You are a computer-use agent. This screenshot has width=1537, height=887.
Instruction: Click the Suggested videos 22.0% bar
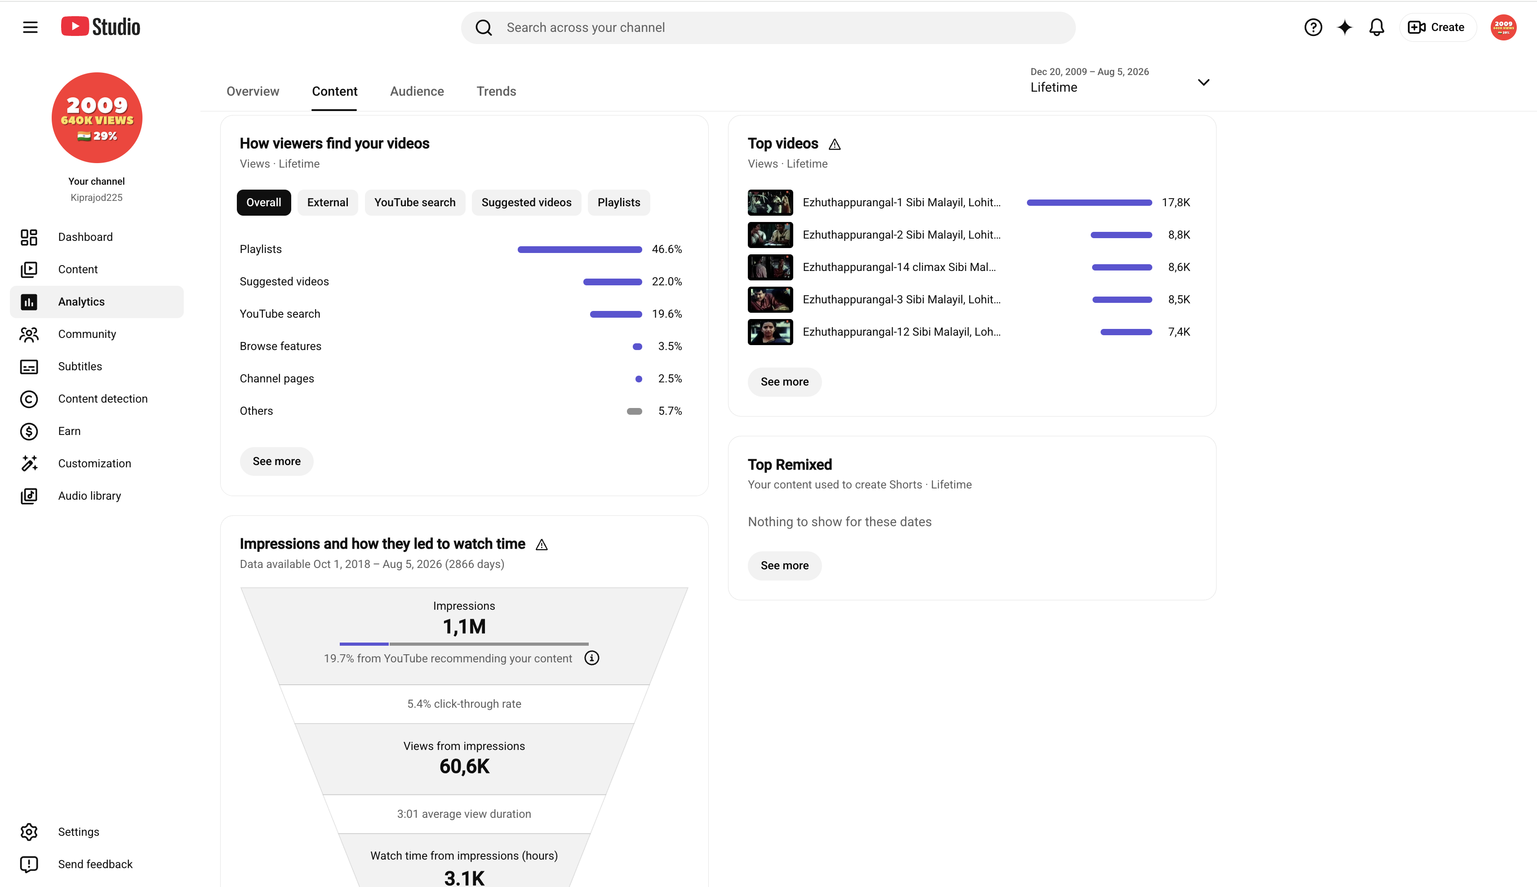click(x=612, y=281)
